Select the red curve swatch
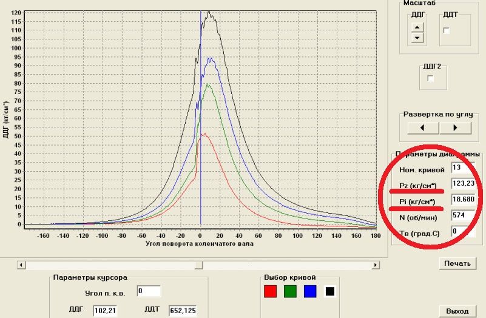 point(271,291)
